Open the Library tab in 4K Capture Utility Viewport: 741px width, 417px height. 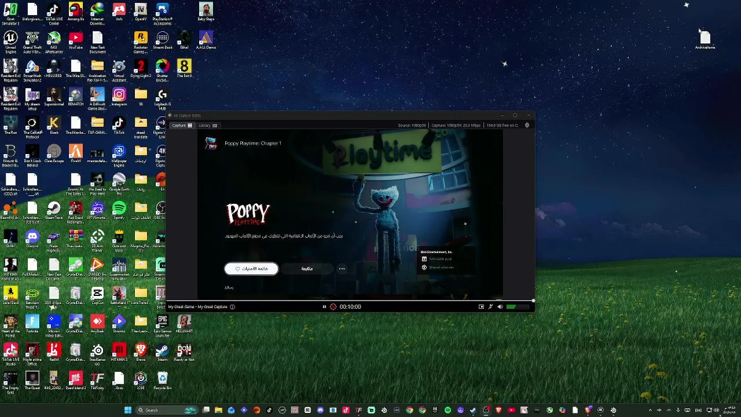pos(208,125)
